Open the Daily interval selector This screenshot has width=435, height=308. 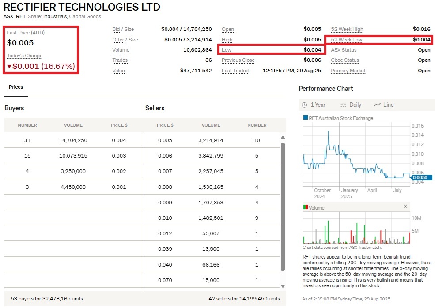coord(351,105)
